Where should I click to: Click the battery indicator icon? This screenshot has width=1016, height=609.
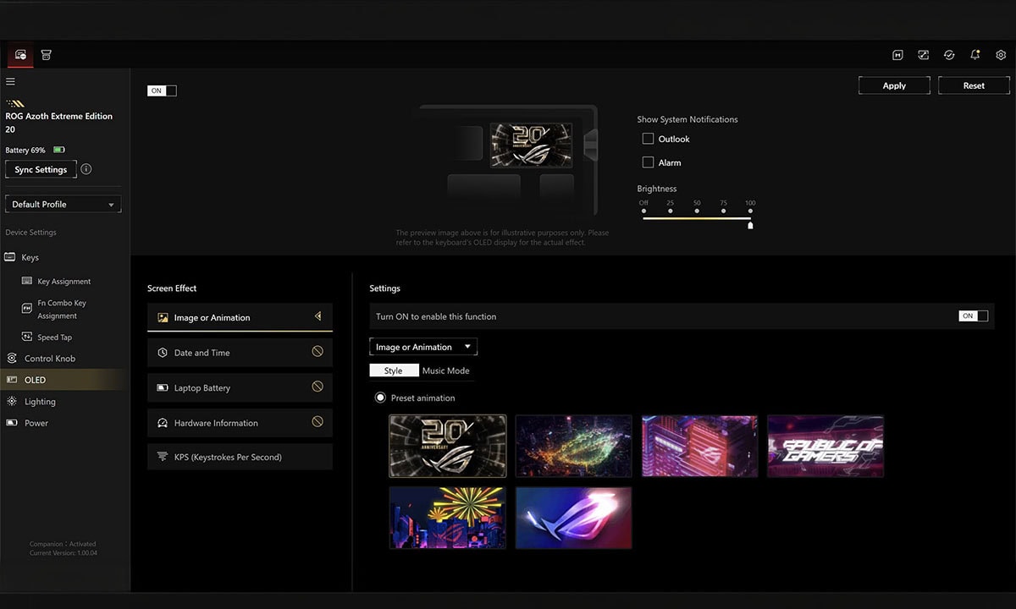[x=59, y=150]
